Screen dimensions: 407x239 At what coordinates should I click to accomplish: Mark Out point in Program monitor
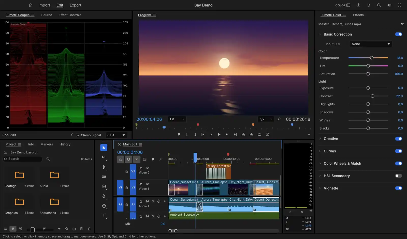pos(195,134)
